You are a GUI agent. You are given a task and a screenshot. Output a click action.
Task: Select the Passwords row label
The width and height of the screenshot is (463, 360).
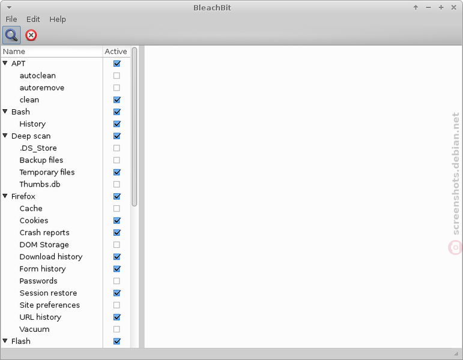[x=38, y=281]
